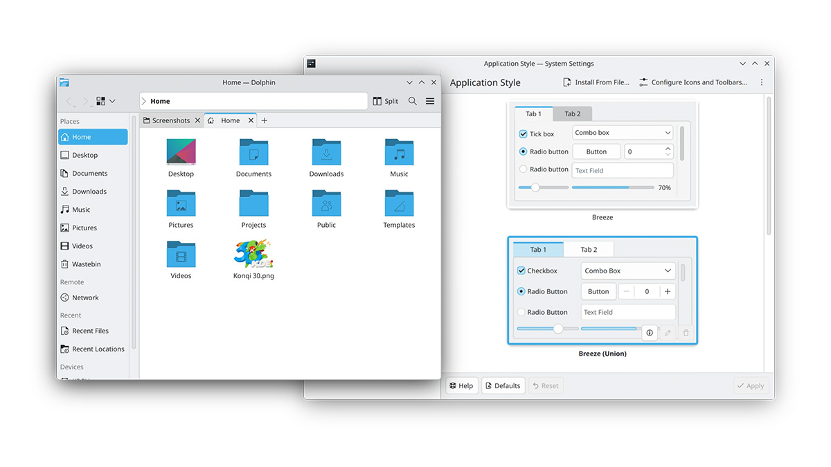Open the Videos folder icon in file view
Viewport: 831px width, 467px height.
(x=181, y=254)
